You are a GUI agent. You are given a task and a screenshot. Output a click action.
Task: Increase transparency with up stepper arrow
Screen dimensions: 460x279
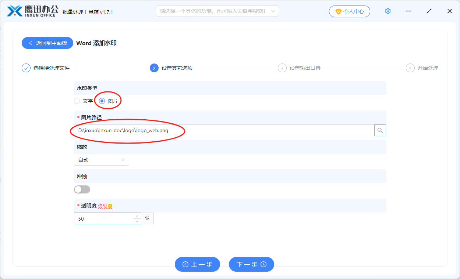[x=137, y=216]
